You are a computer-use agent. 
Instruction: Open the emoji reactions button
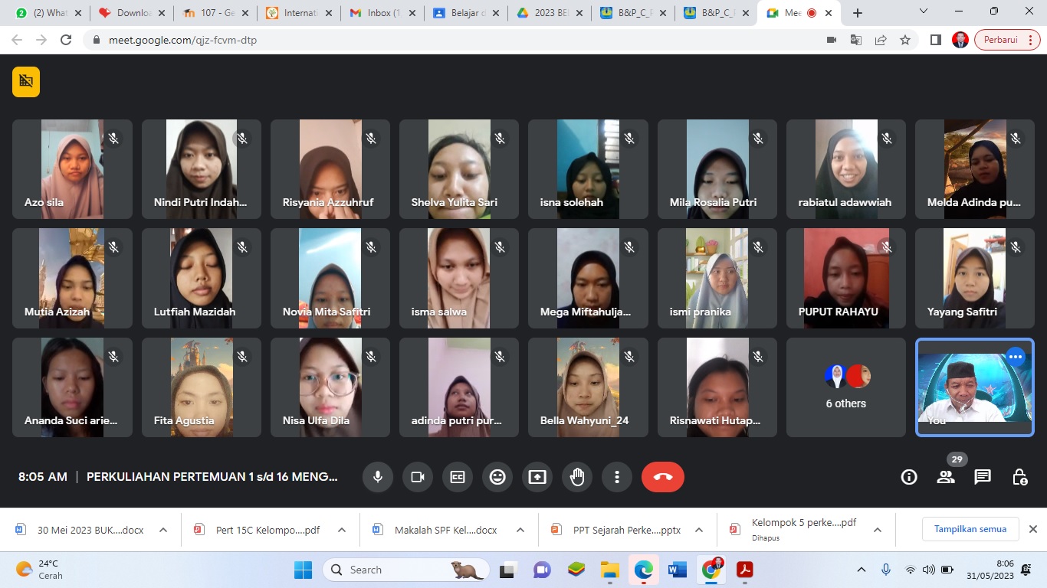coord(497,477)
